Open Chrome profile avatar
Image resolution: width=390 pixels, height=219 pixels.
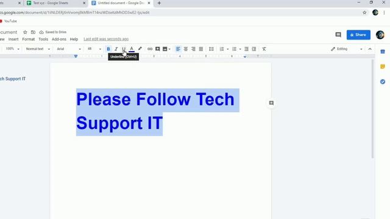(x=375, y=12)
